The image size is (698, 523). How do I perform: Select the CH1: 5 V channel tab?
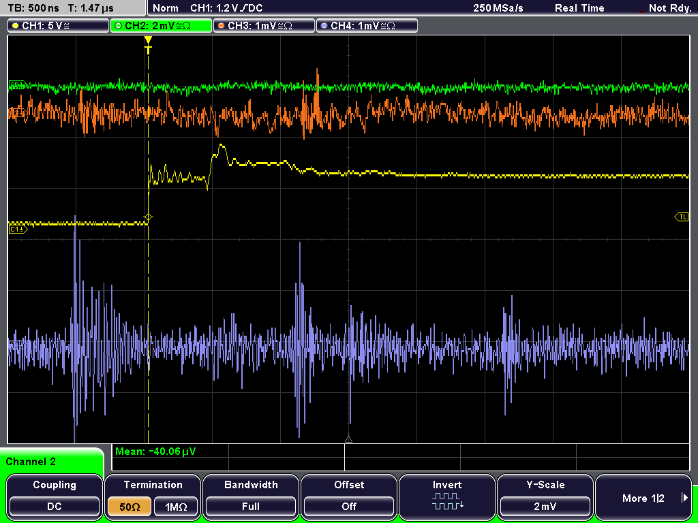tap(59, 26)
